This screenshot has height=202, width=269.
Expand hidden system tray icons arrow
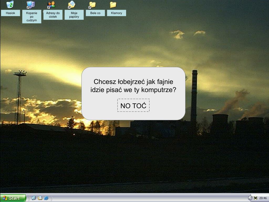pyautogui.click(x=250, y=198)
